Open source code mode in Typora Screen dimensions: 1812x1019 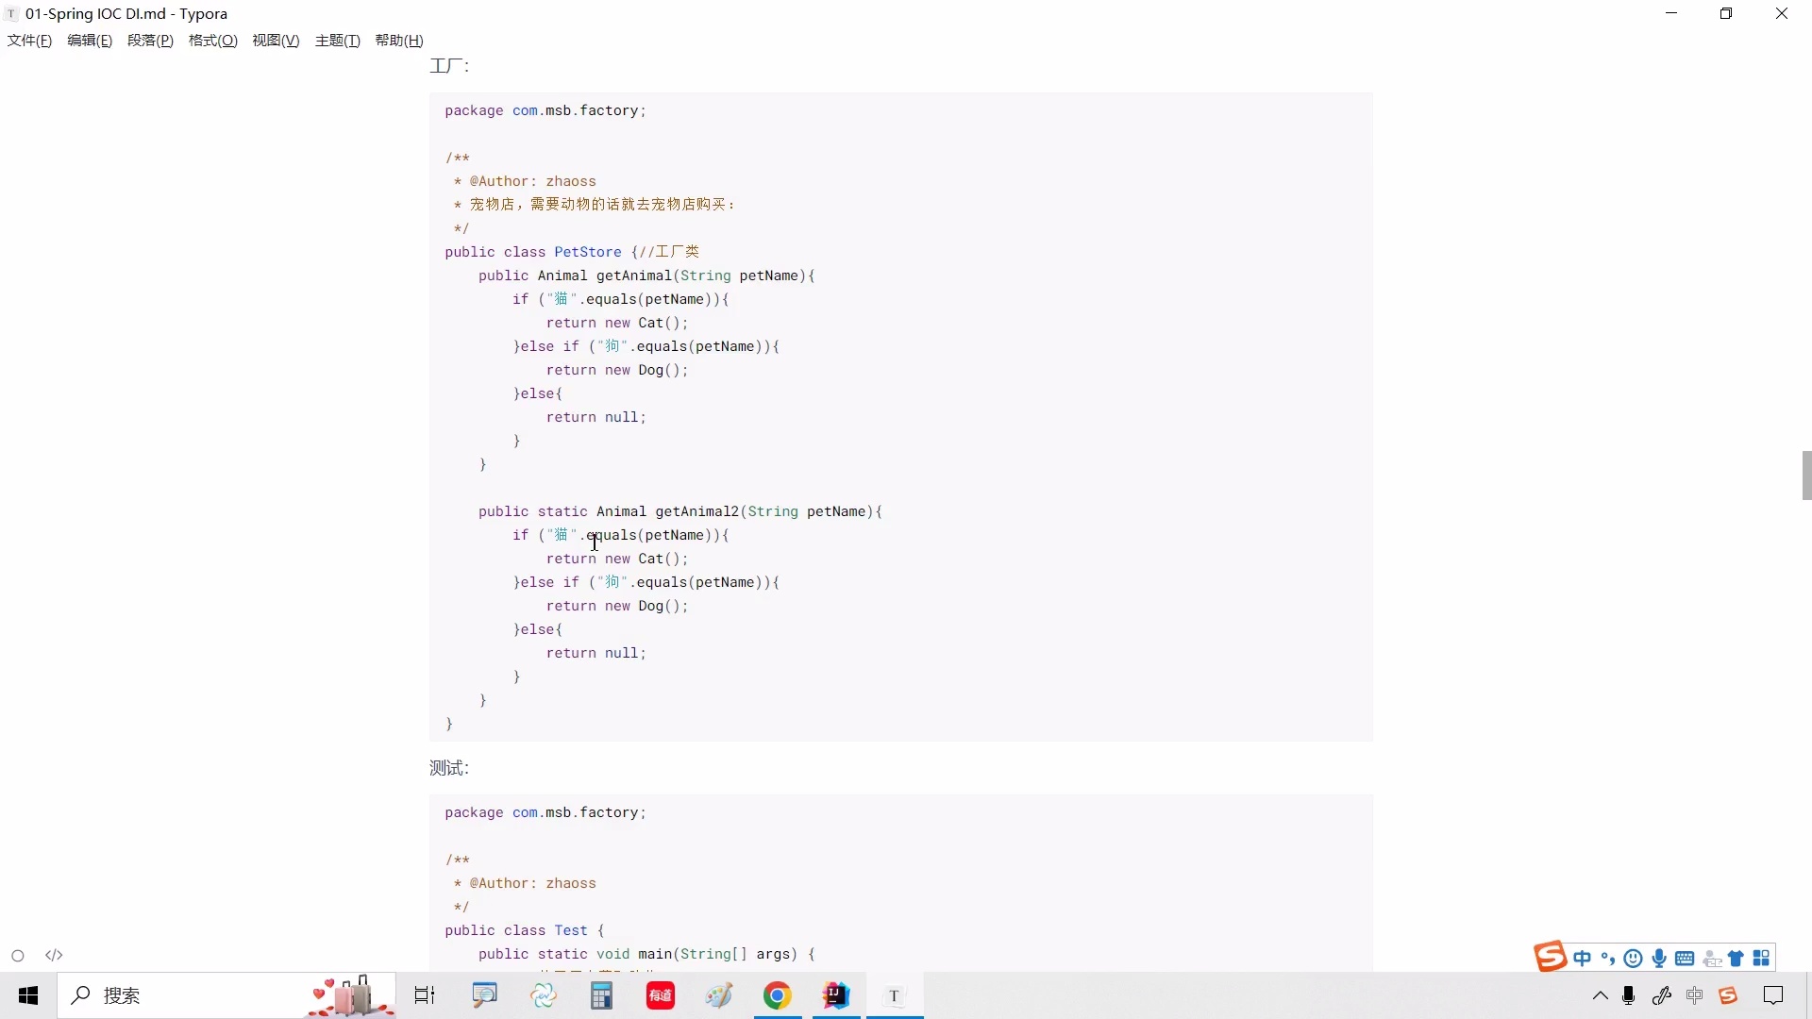54,956
